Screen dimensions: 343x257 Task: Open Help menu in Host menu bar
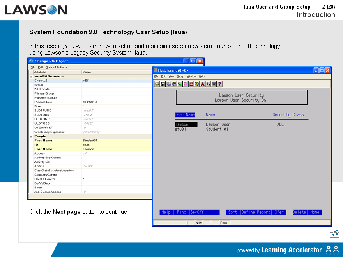[x=202, y=76]
